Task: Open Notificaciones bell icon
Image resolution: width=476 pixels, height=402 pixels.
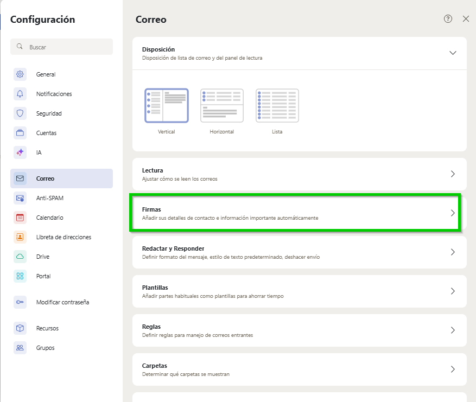Action: tap(20, 94)
